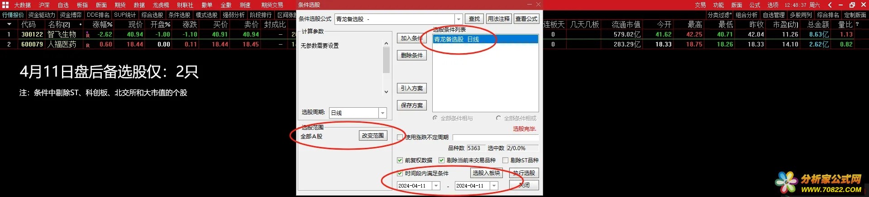Screen dimensions: 869x197
Task: Click the column dropdown triangle before 代码
Action: click(x=9, y=24)
